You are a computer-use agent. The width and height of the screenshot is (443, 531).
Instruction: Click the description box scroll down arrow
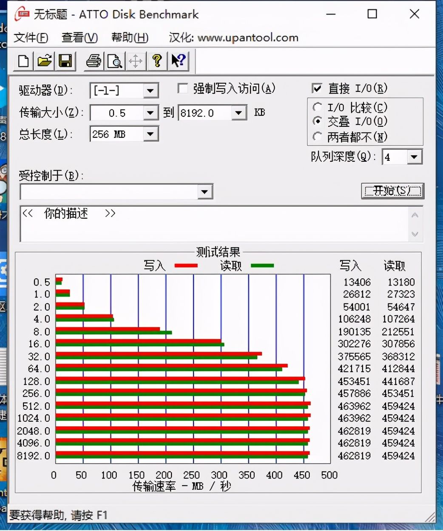(415, 234)
